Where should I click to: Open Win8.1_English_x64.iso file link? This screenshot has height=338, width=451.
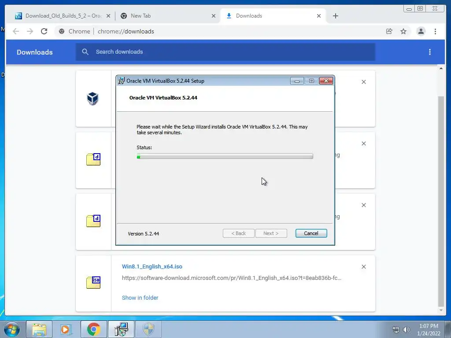[x=152, y=266]
